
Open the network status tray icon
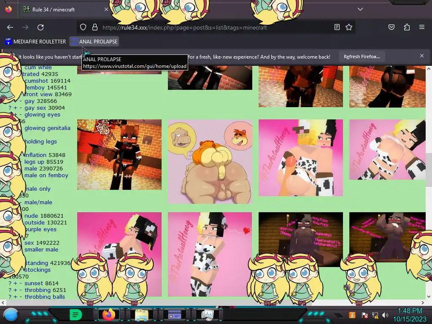(375, 315)
